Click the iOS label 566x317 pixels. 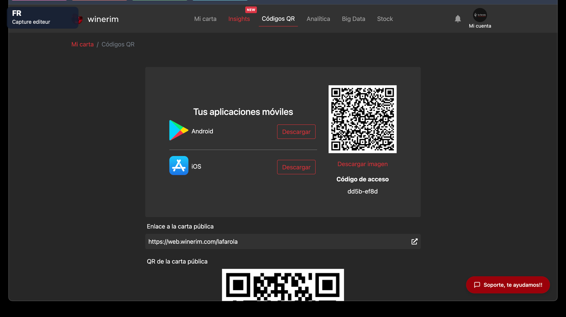pos(196,166)
